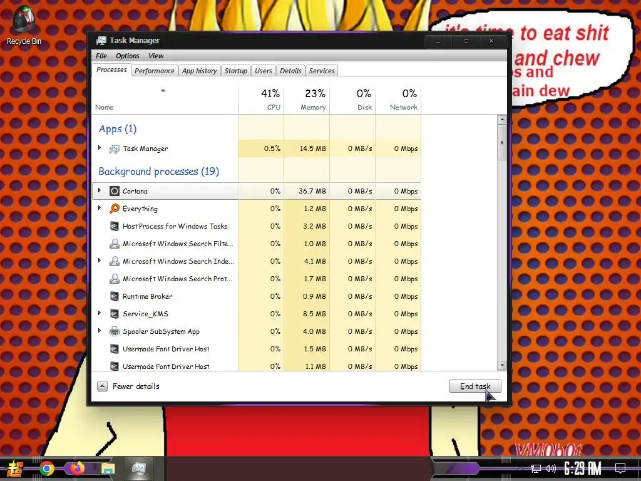Click the taskbar clock showing 6:29 AM
Screen dimensions: 641x481
coord(583,468)
